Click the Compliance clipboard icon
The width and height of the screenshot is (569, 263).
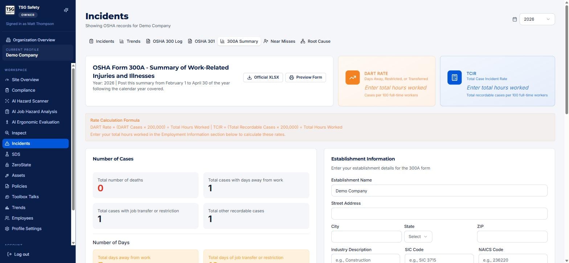point(7,90)
